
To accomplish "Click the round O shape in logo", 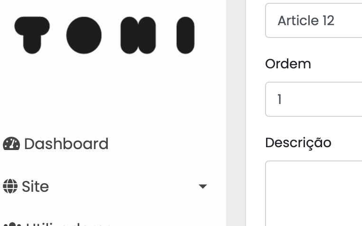I will (84, 35).
